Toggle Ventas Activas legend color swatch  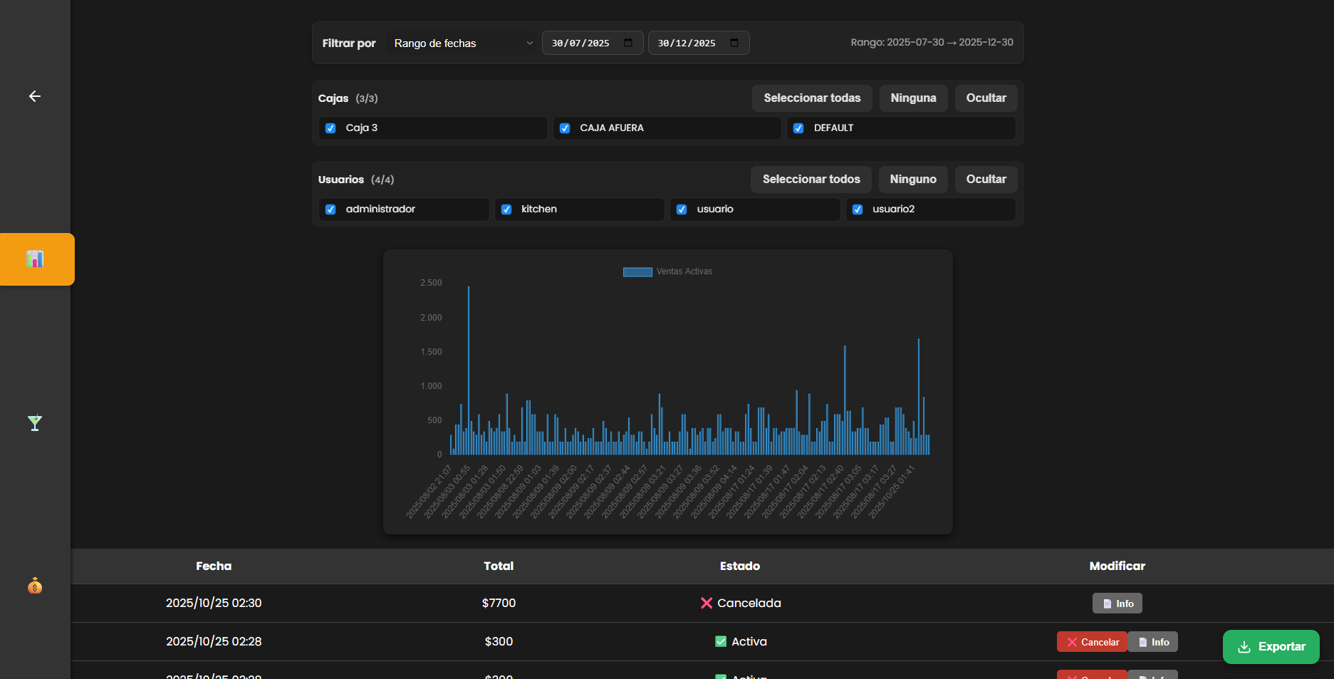637,271
